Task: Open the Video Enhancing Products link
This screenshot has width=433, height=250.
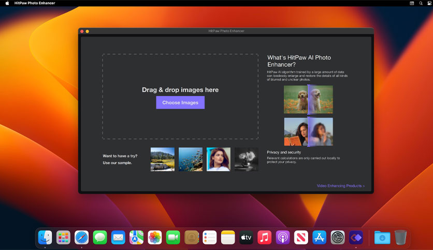Action: [x=340, y=186]
